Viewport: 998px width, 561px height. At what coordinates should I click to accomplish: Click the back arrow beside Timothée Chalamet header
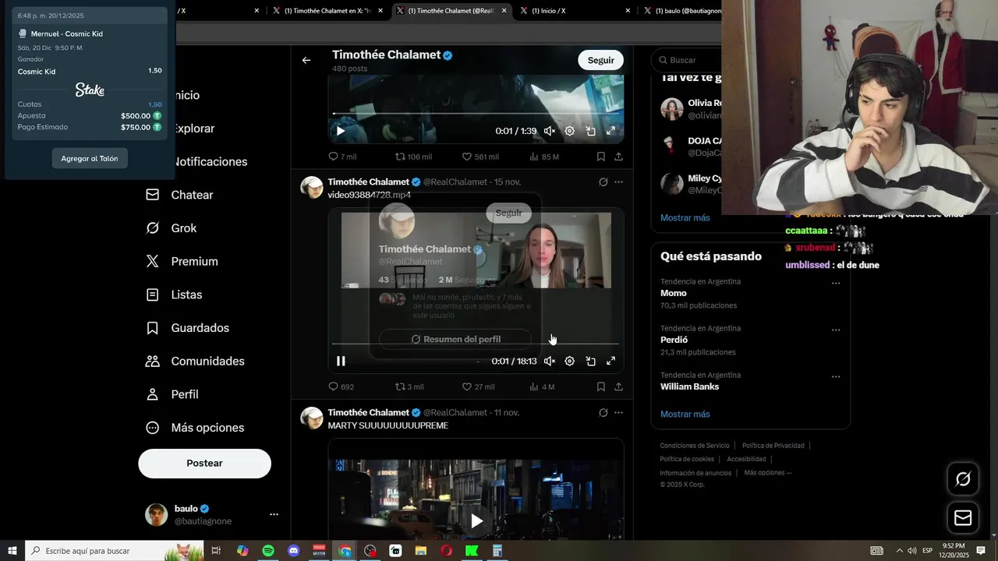(x=306, y=60)
